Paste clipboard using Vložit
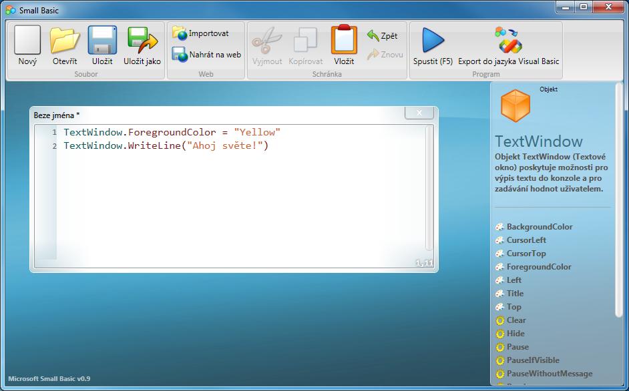 [344, 46]
